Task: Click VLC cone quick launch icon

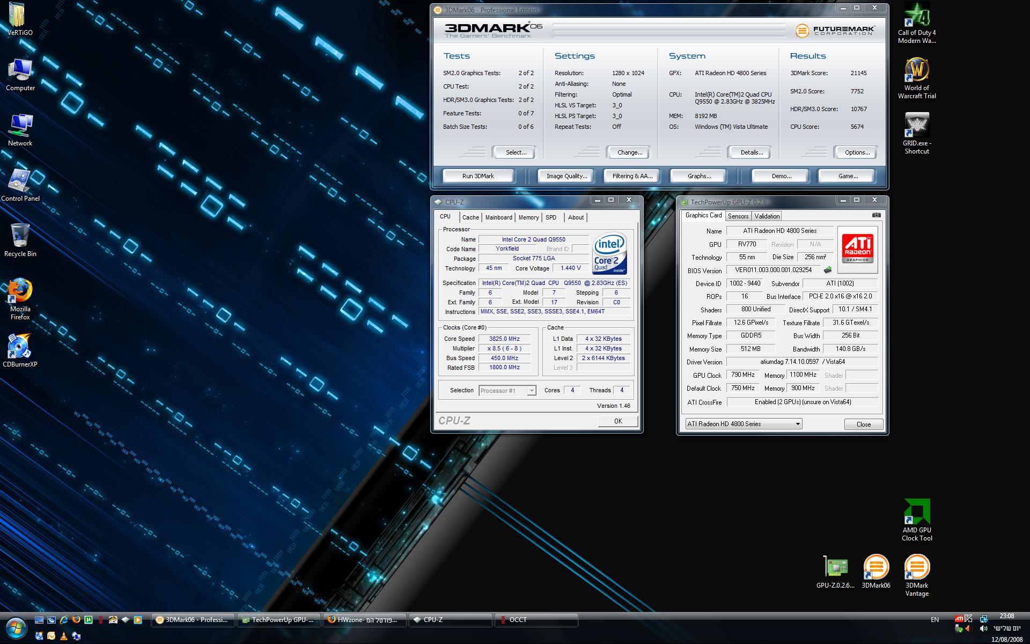Action: (64, 636)
